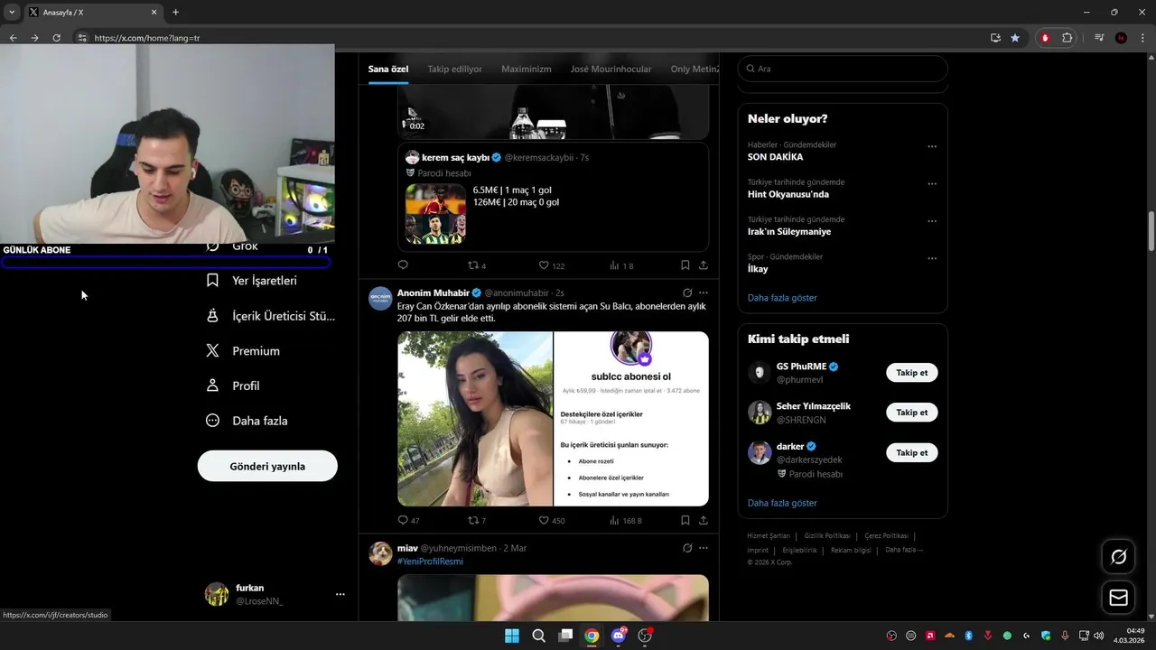
Task: Click Gönderi yayınla button
Action: tap(267, 466)
